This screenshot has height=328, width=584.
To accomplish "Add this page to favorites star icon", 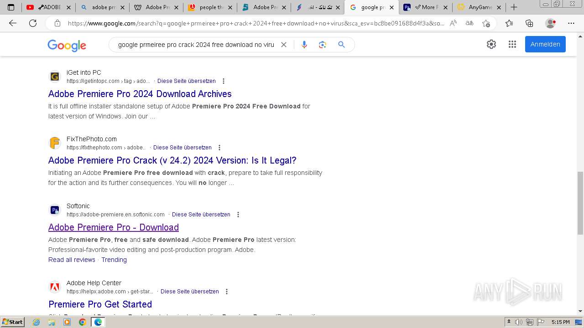I will tap(486, 23).
